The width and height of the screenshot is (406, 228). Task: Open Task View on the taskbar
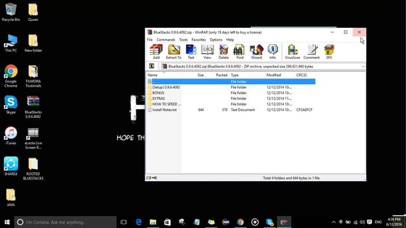124,222
